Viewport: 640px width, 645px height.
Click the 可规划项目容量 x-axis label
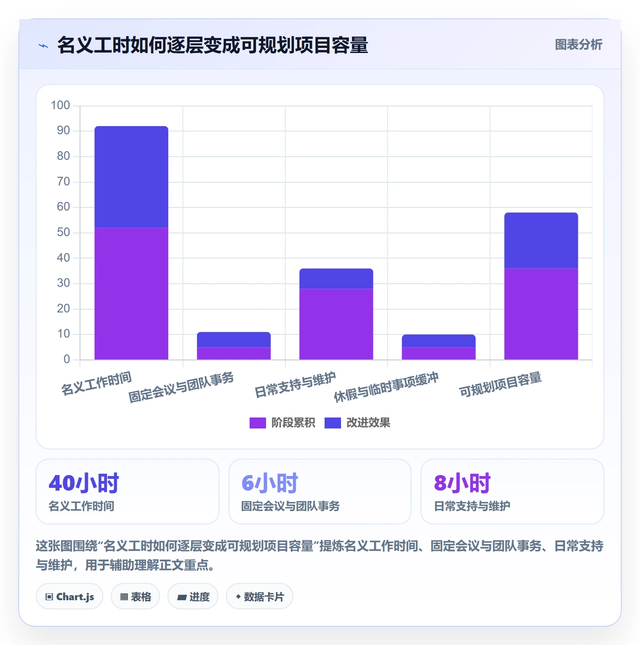[501, 385]
